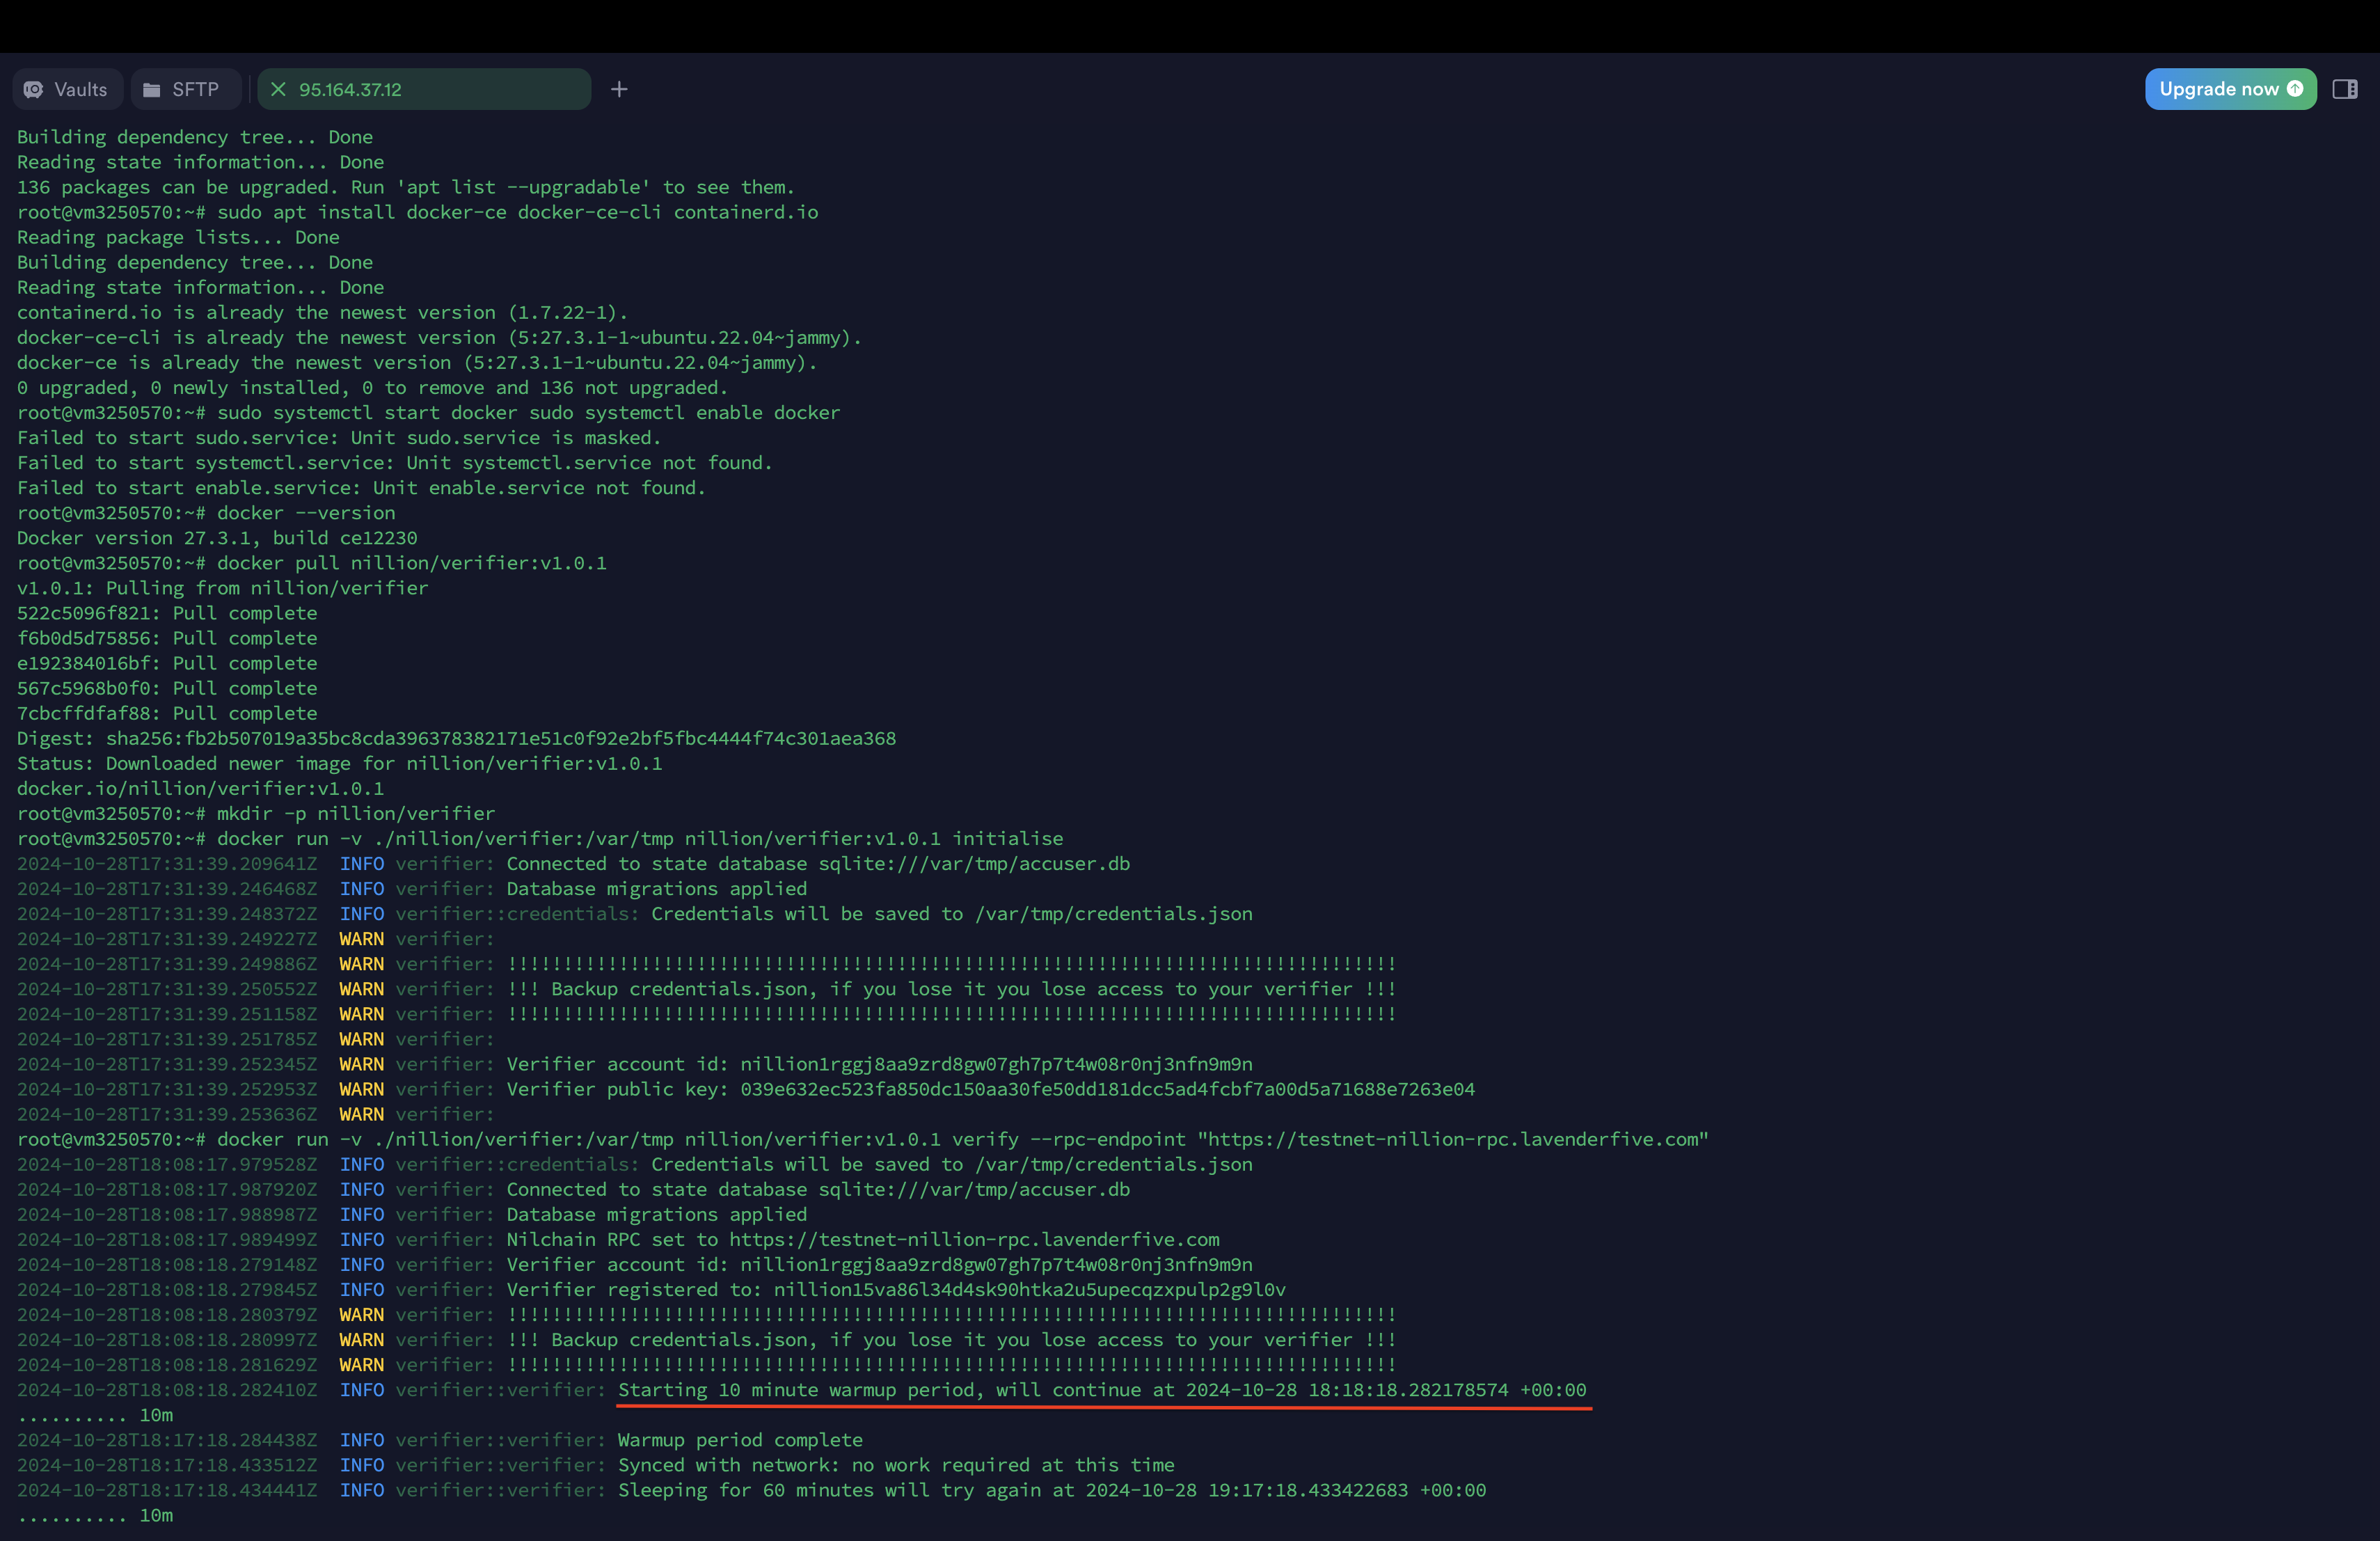Click the Docker version 27.3.1 output line

(217, 538)
